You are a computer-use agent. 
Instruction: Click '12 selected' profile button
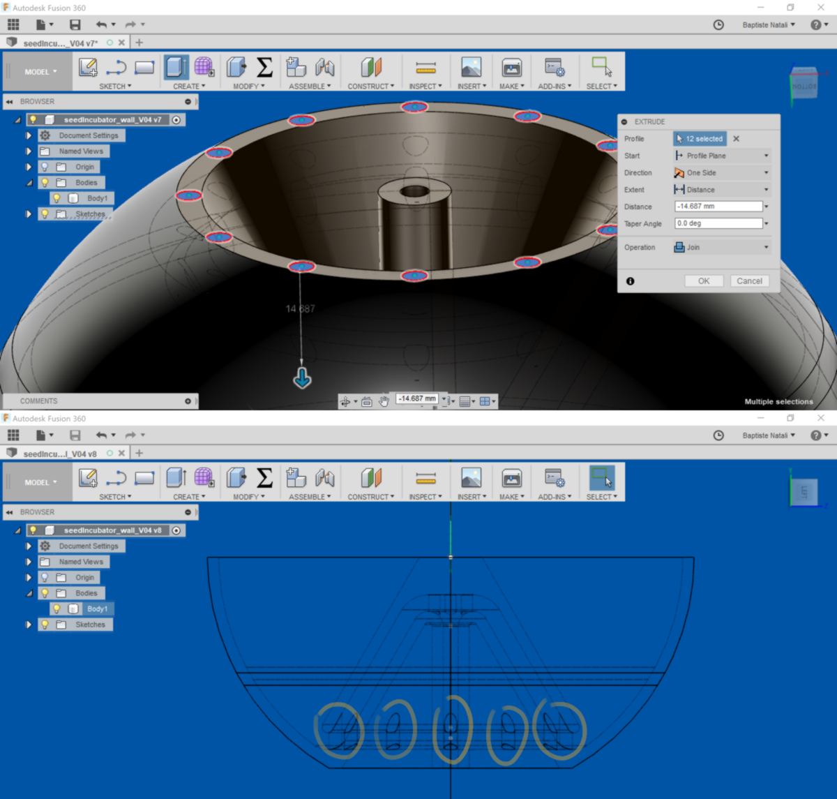[700, 139]
